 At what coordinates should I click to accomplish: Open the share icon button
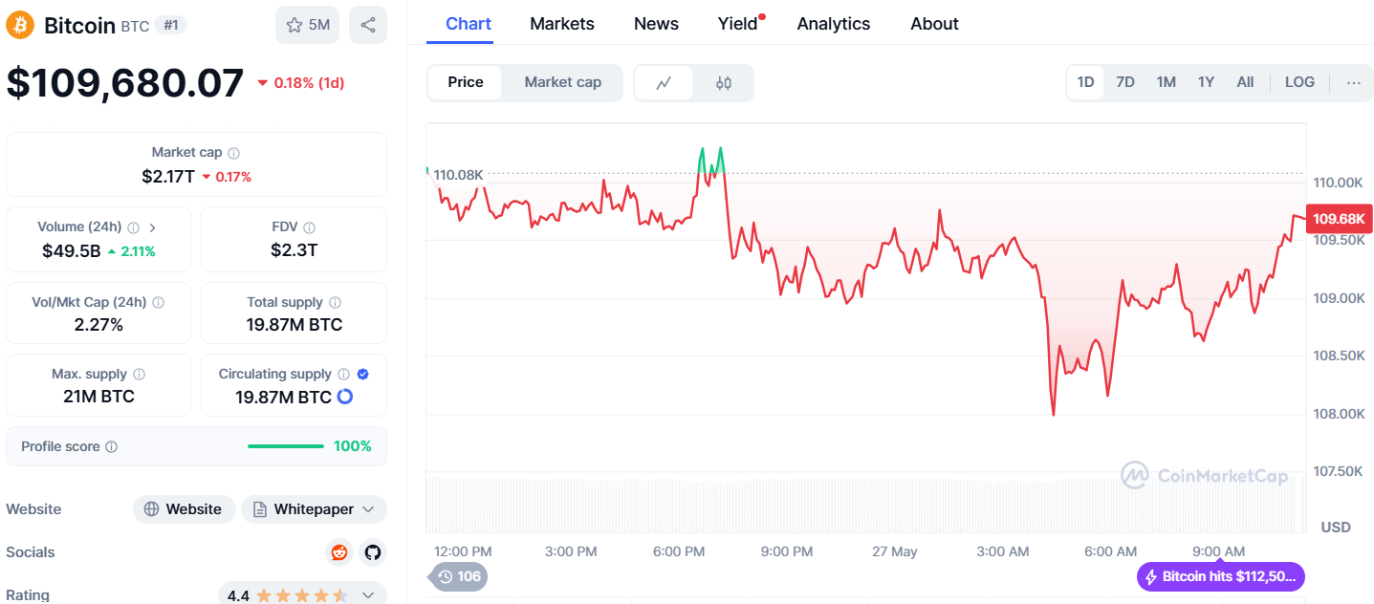click(x=368, y=25)
